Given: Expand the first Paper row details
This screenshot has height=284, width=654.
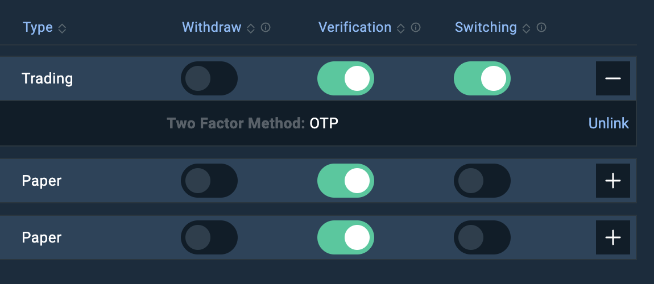Looking at the screenshot, I should 613,181.
